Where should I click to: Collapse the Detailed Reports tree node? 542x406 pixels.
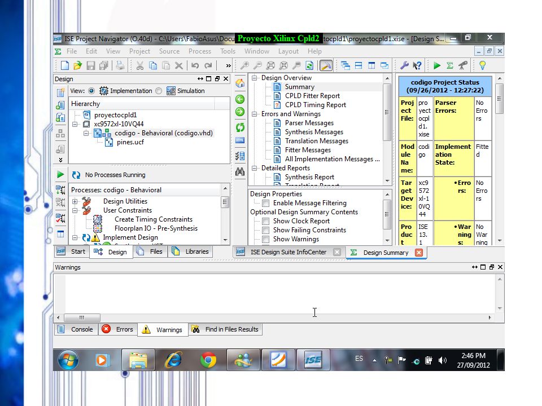tap(255, 168)
